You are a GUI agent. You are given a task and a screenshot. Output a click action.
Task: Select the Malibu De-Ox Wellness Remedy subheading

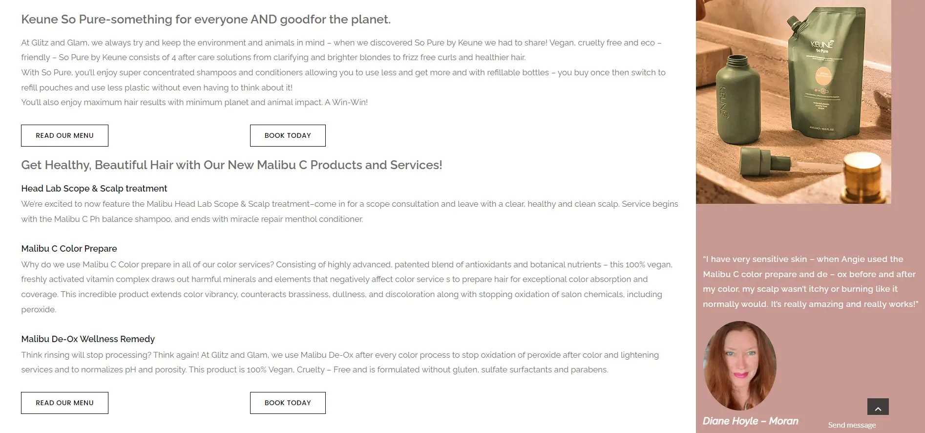click(88, 339)
